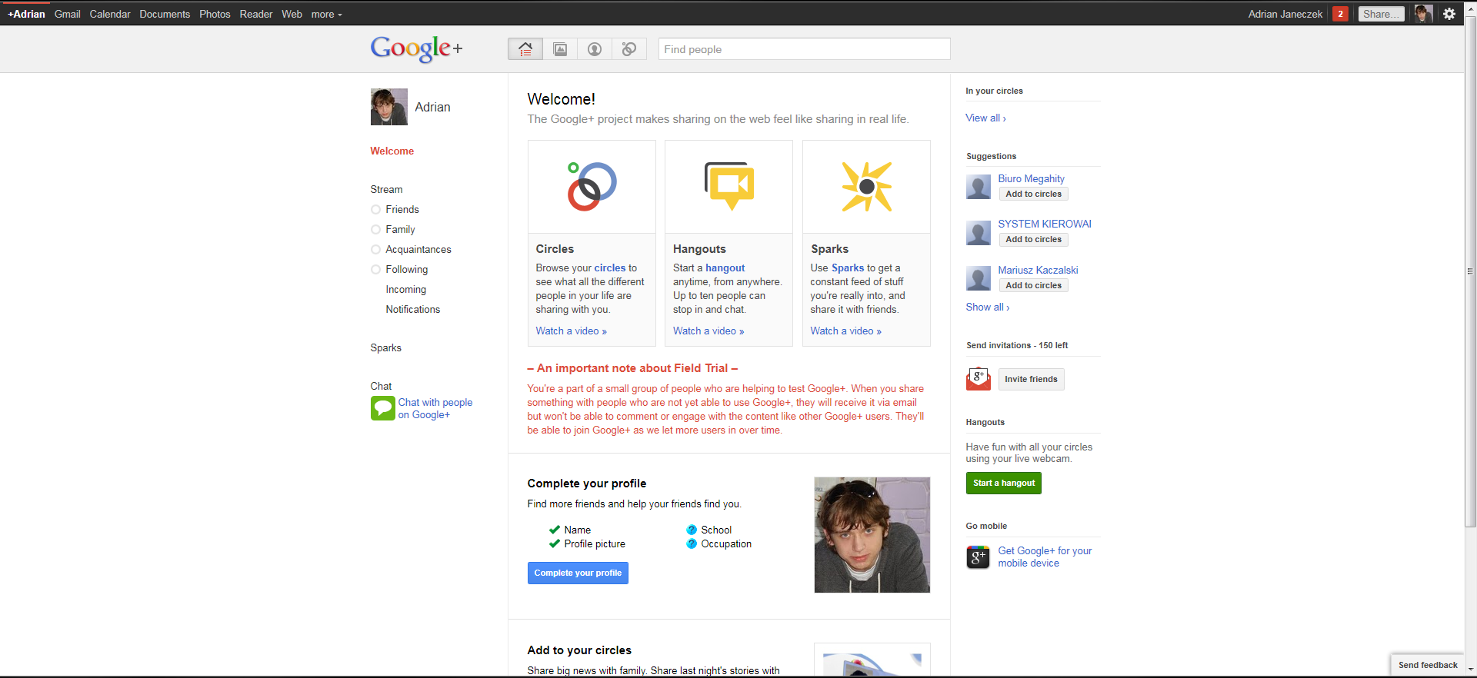Image resolution: width=1477 pixels, height=678 pixels.
Task: Add SYSTEM KIEROWAI to circles
Action: tap(1033, 240)
